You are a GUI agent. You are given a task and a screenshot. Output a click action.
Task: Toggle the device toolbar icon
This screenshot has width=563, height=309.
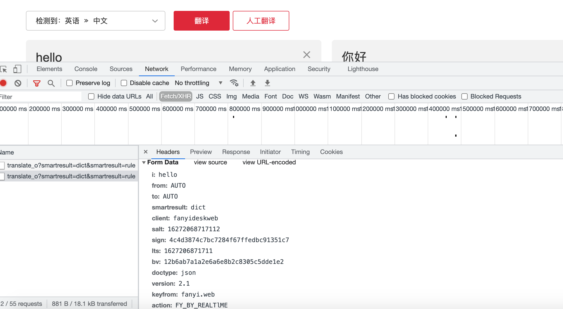17,69
